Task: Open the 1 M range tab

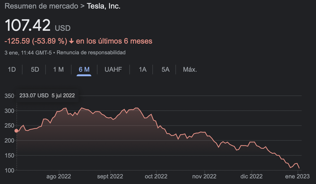Action: tap(58, 70)
